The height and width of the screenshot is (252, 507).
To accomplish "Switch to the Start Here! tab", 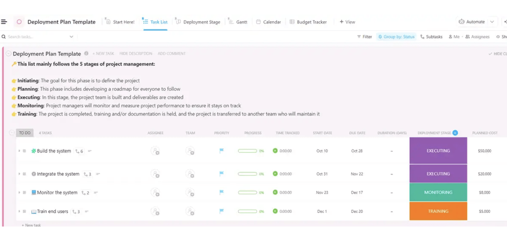I will (120, 22).
